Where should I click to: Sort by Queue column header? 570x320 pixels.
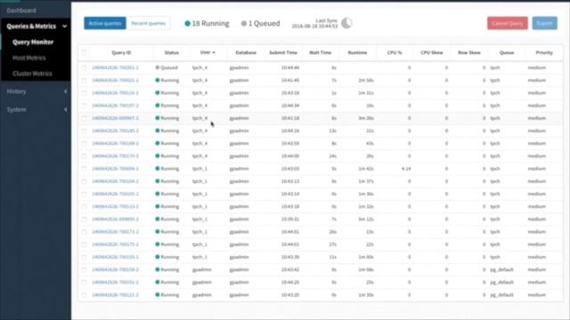507,52
